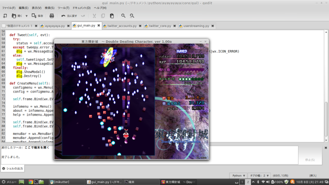This screenshot has height=185, width=329.
Task: Close the bottom output panel
Action: 326,148
